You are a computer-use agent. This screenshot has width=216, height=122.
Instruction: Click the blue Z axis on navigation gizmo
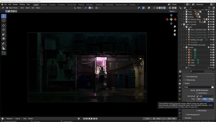click(171, 15)
